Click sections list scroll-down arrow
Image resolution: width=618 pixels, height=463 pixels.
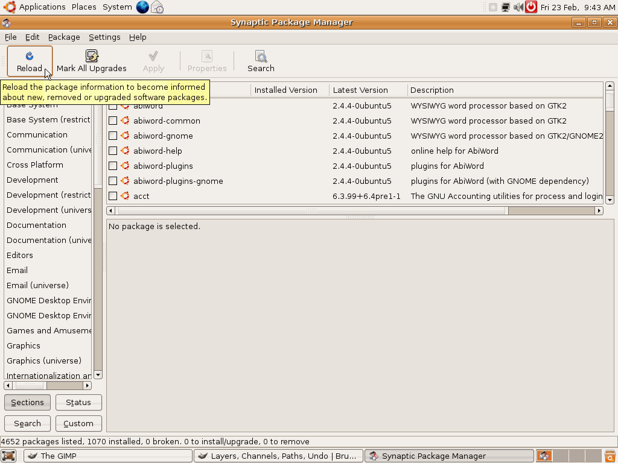[x=98, y=374]
